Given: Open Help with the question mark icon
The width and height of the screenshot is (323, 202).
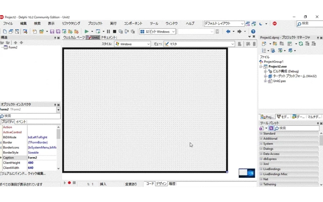Looking at the screenshot, I should (253, 31).
